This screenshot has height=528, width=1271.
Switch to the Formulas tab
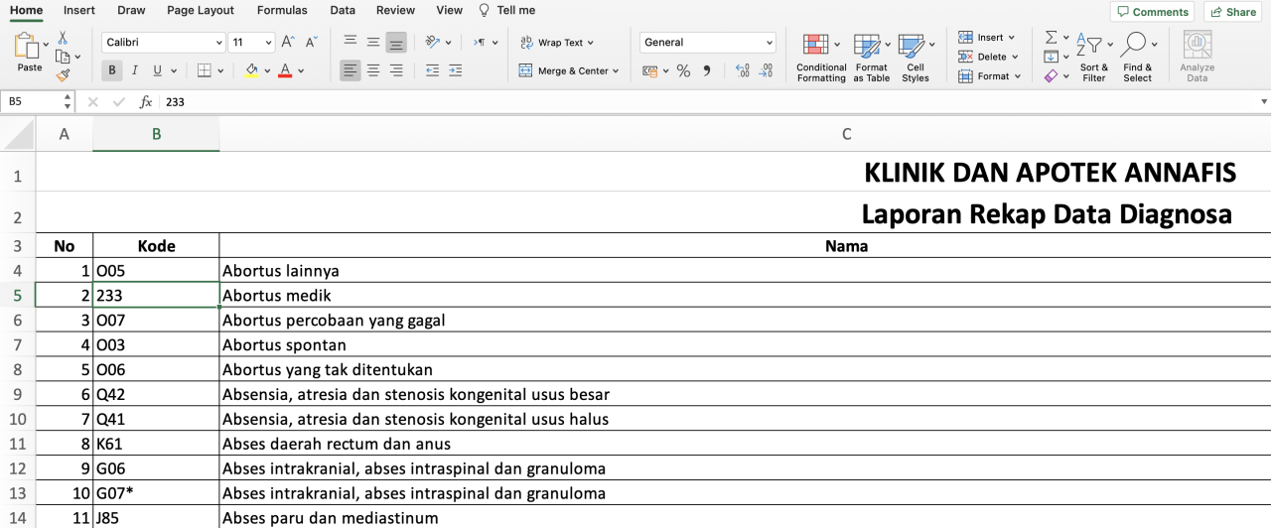coord(281,10)
